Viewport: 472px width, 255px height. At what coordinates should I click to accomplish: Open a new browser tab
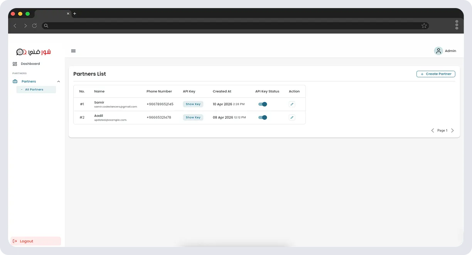[75, 13]
